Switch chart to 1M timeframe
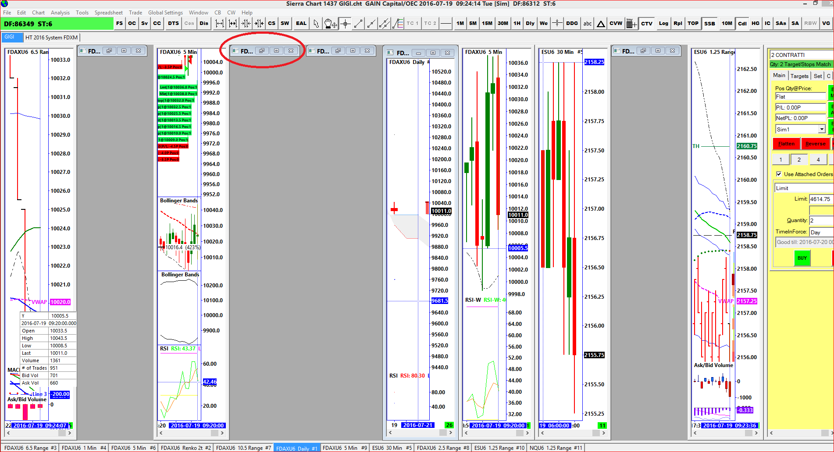 pyautogui.click(x=460, y=24)
